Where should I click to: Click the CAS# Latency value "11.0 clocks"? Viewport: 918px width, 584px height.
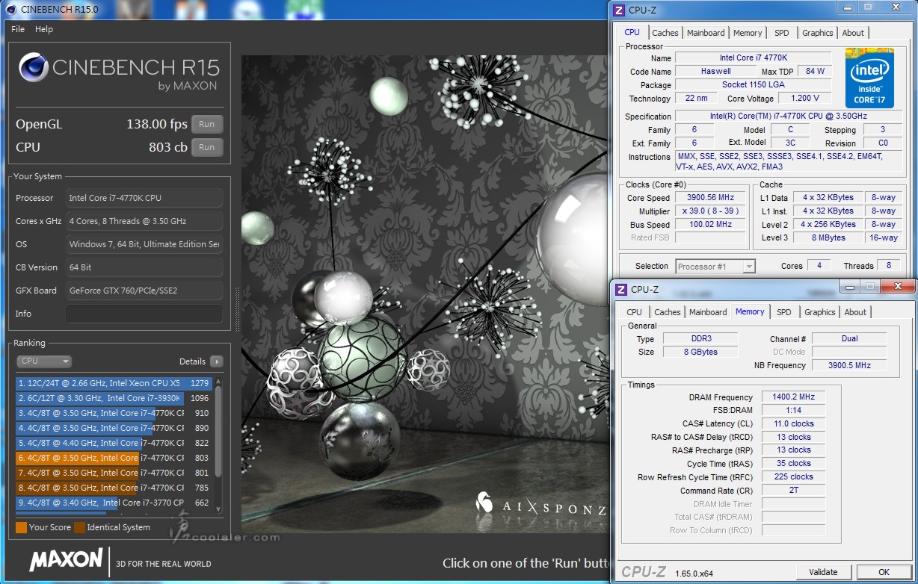pos(794,423)
